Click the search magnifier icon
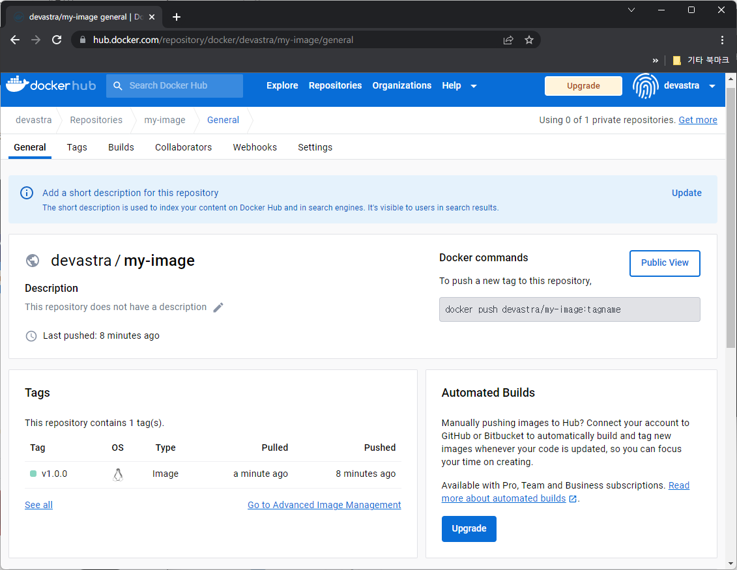 [x=118, y=86]
